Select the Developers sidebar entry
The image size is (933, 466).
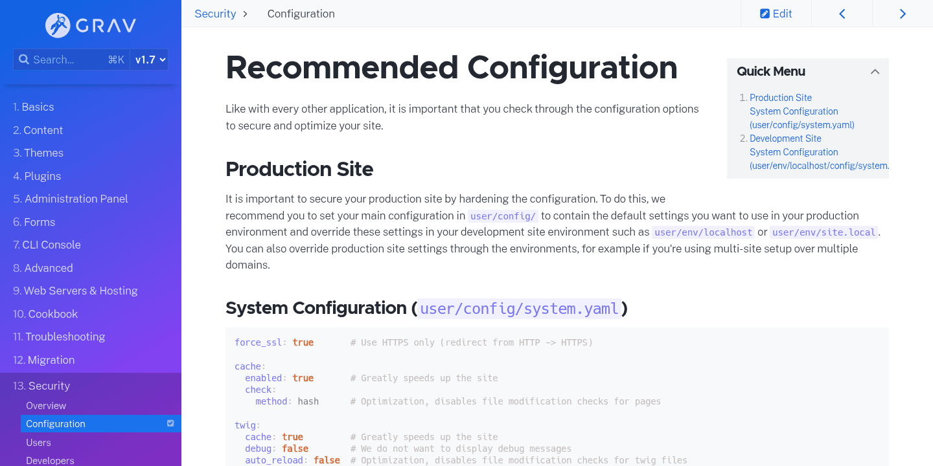50,460
